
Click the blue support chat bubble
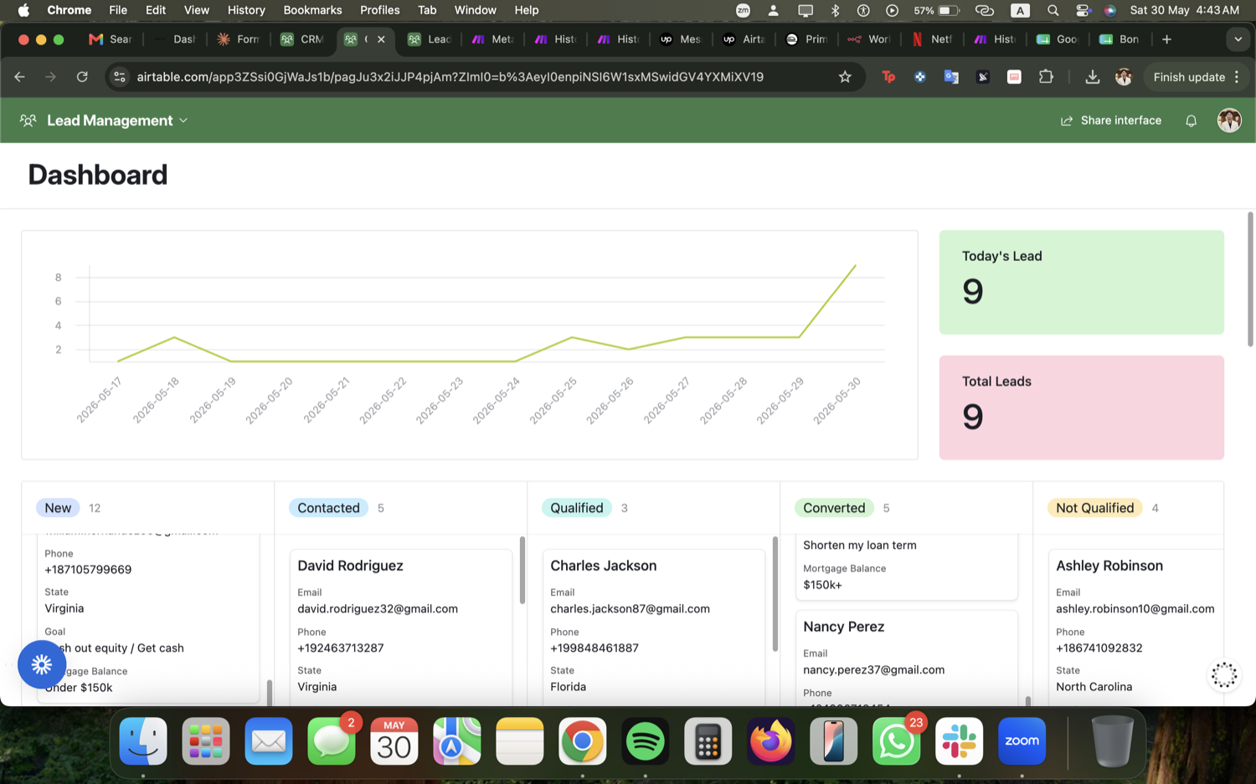[x=42, y=664]
